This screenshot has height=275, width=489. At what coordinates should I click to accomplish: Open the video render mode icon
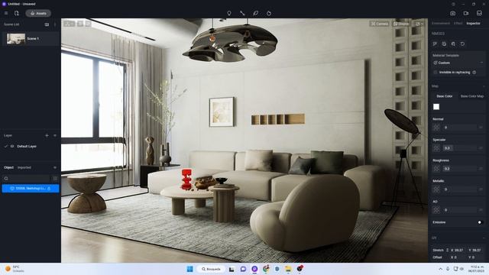(x=466, y=13)
